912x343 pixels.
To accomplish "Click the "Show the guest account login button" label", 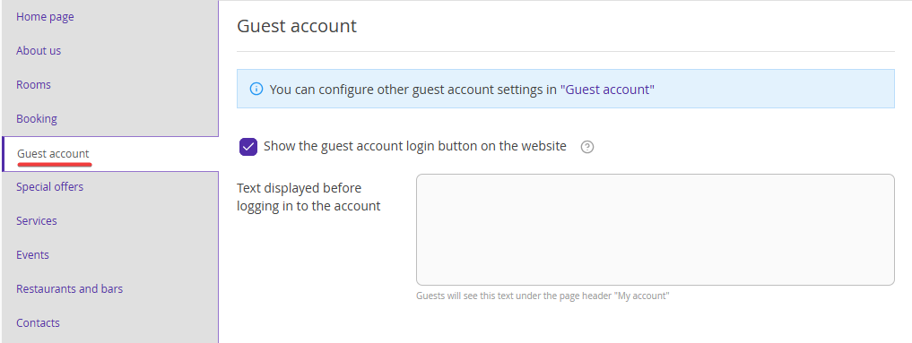I will 414,146.
